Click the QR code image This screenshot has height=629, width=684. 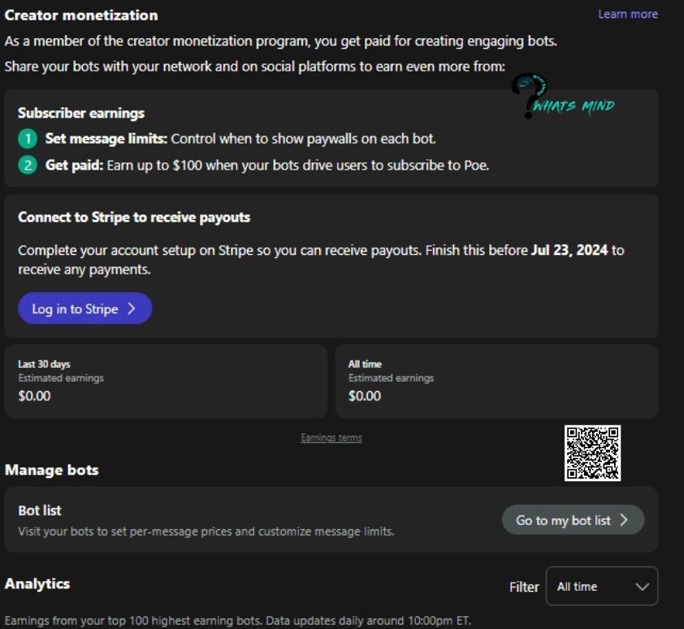(x=592, y=454)
